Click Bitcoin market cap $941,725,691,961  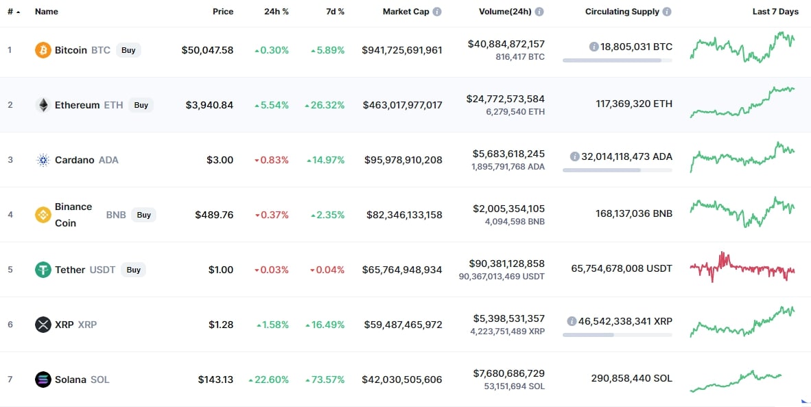point(402,50)
